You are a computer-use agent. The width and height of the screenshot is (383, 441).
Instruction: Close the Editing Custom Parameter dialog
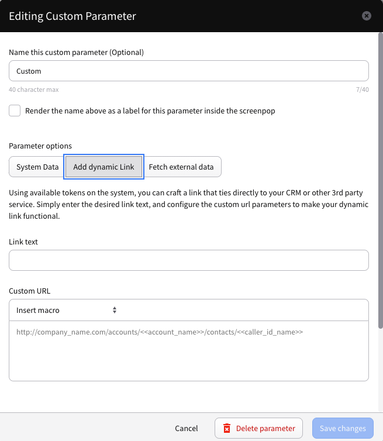(367, 16)
